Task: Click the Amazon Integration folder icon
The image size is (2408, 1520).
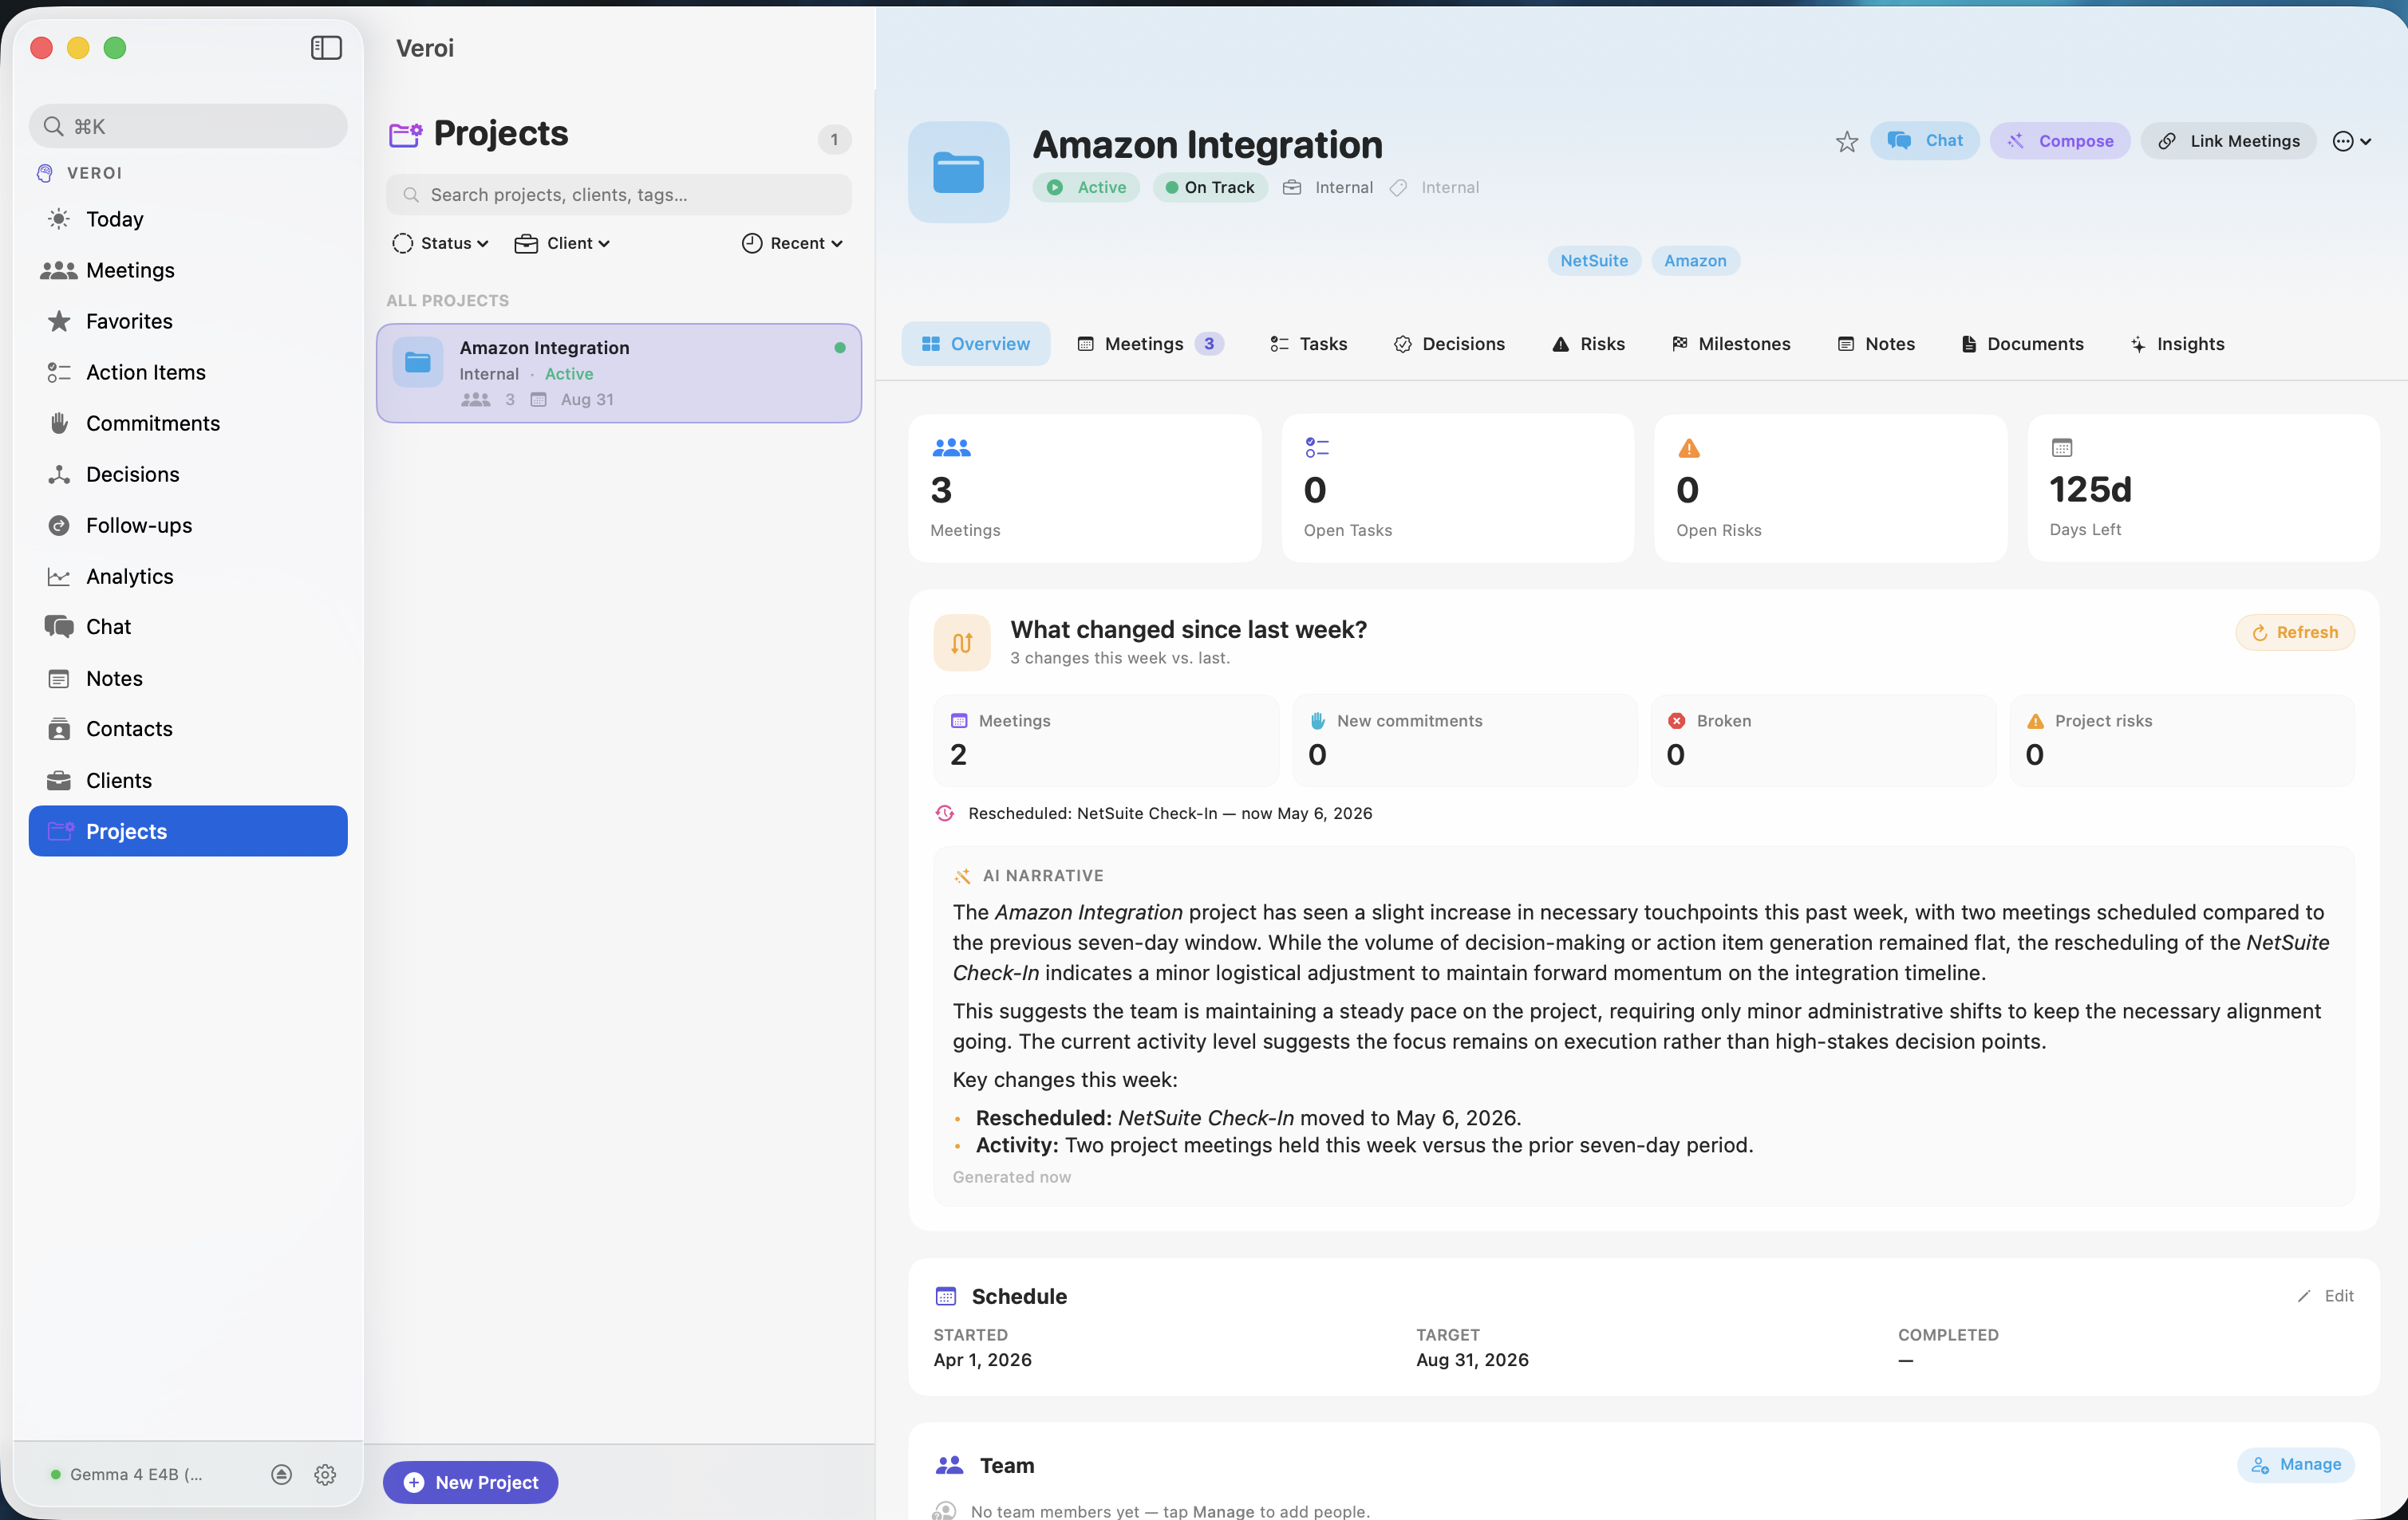Action: click(958, 172)
